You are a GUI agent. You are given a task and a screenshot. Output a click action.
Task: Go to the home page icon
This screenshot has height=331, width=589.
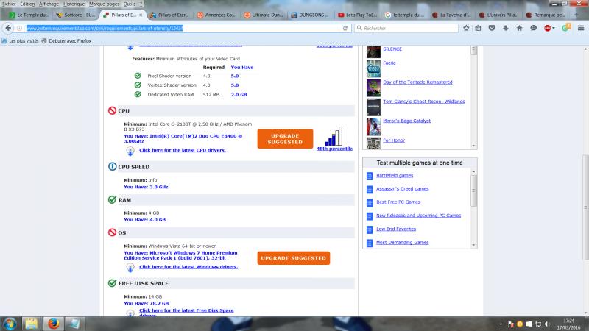(520, 28)
